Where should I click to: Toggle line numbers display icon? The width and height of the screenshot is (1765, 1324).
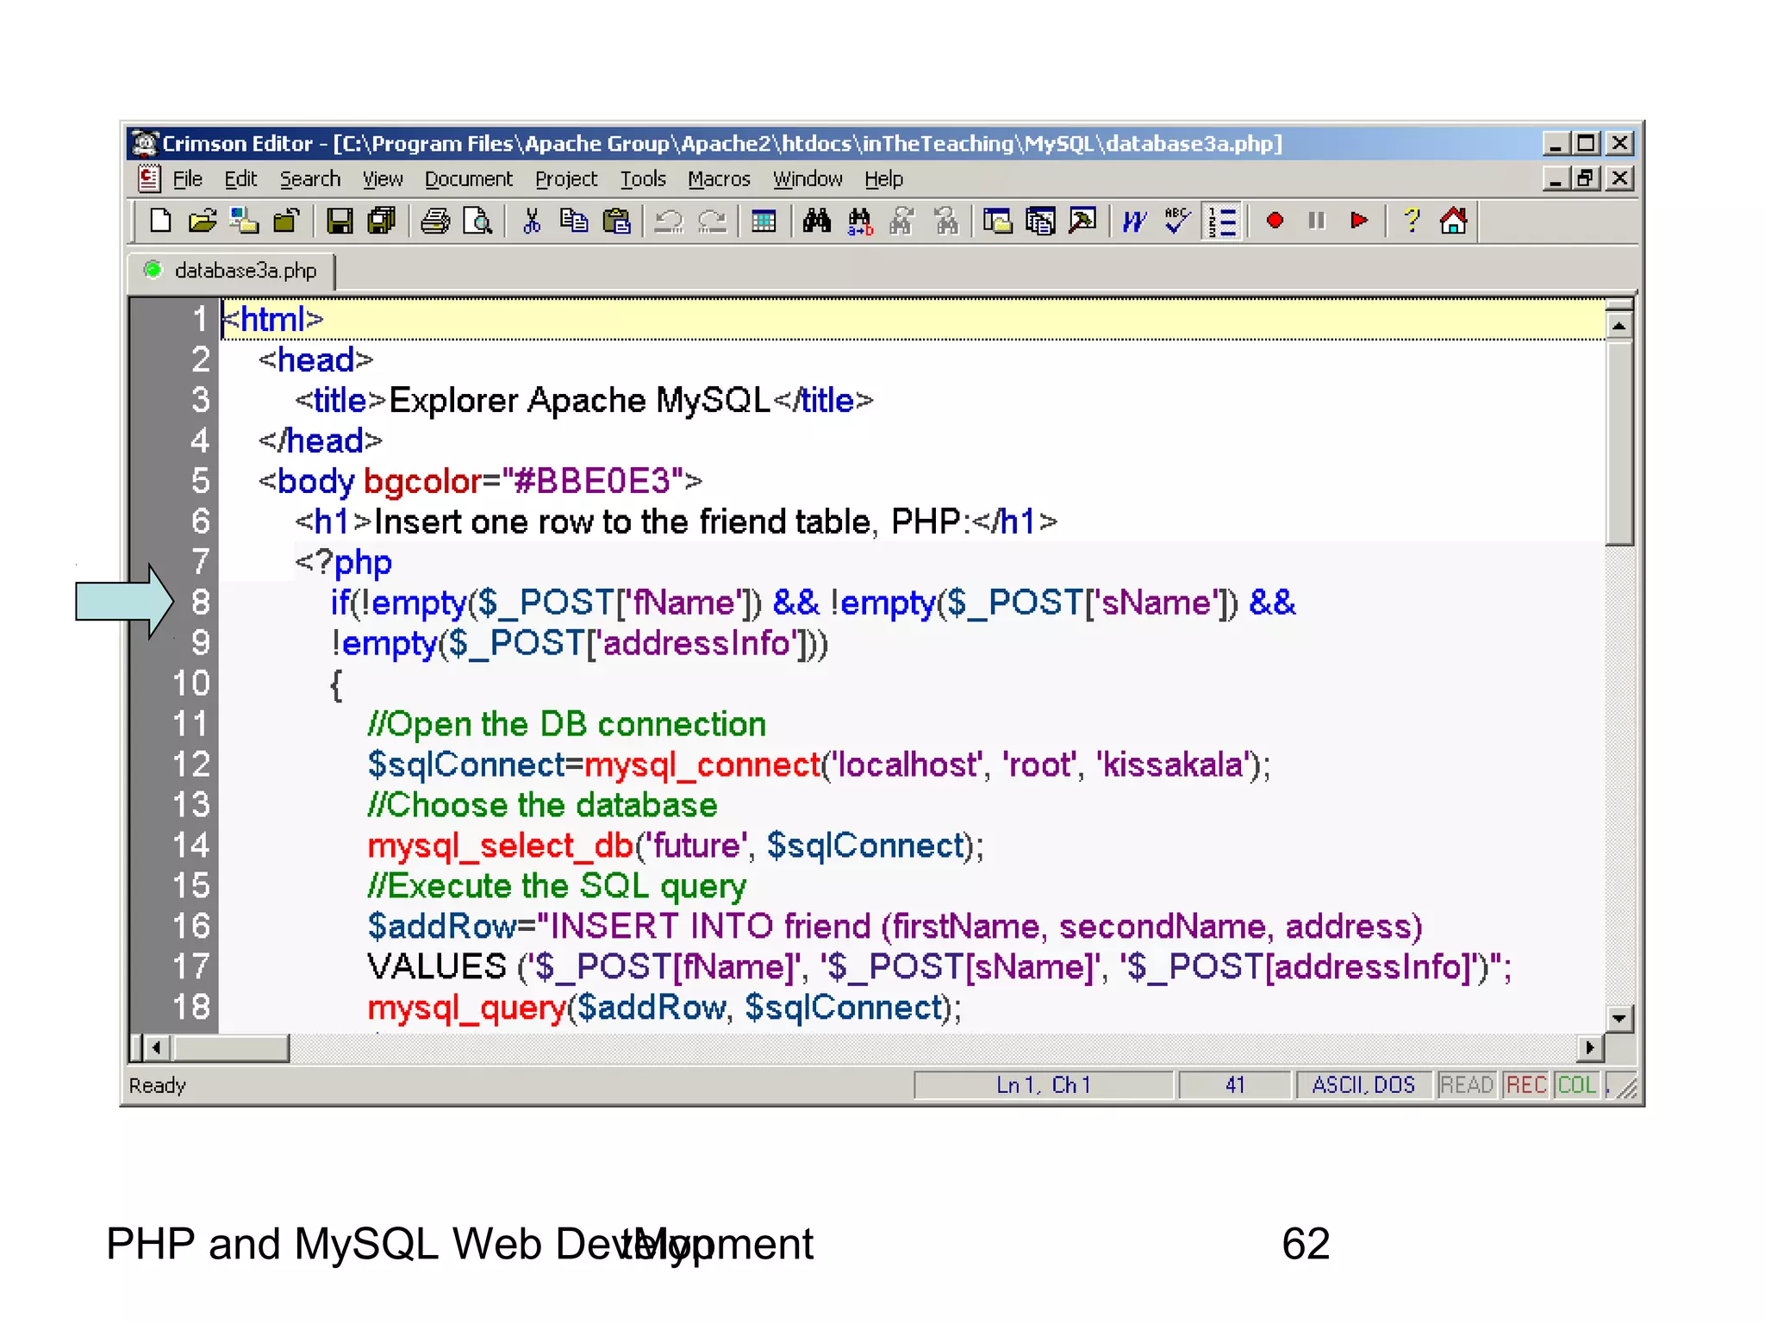1221,222
